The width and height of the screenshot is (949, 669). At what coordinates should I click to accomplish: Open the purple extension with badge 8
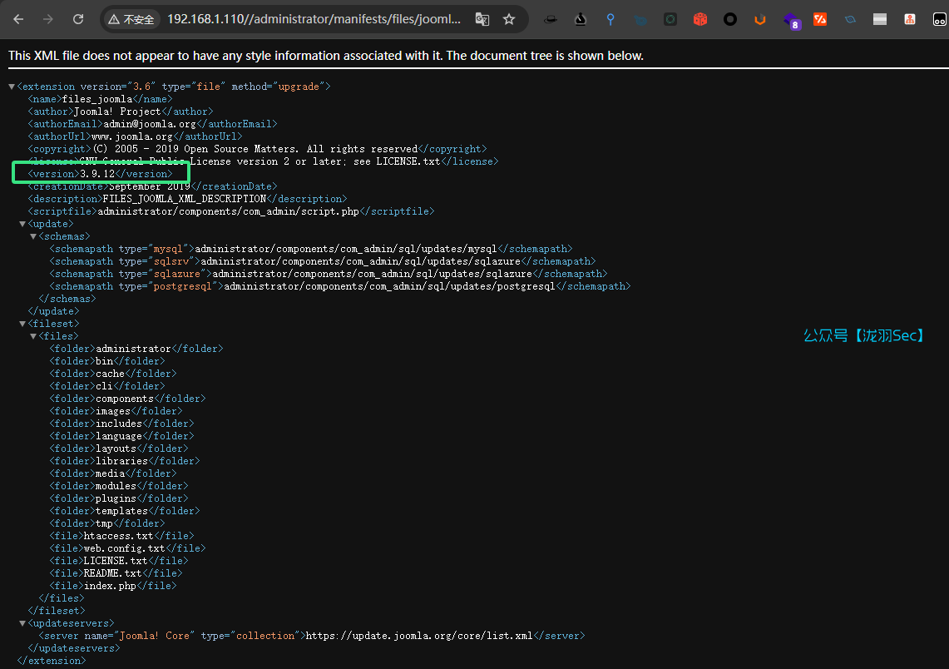tap(790, 19)
